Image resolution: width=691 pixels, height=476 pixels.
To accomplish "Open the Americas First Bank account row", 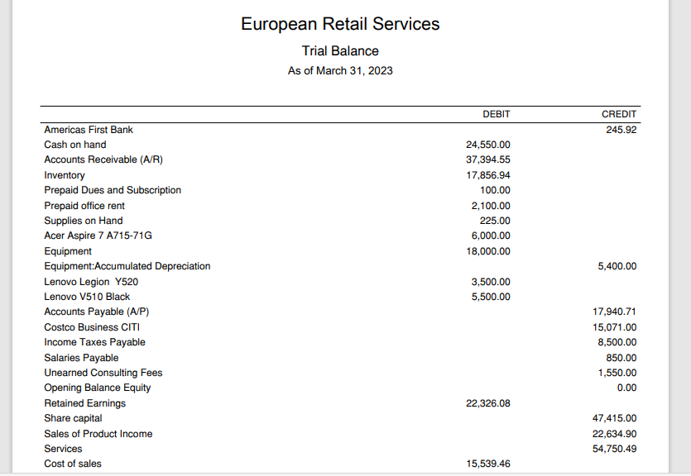I will point(340,130).
